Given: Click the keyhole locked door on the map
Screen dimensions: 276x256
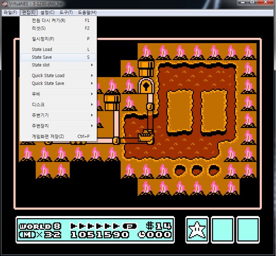Looking at the screenshot, I should point(146,86).
